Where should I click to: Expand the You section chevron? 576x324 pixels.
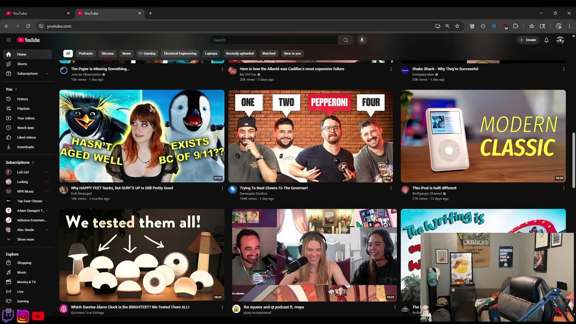click(16, 89)
